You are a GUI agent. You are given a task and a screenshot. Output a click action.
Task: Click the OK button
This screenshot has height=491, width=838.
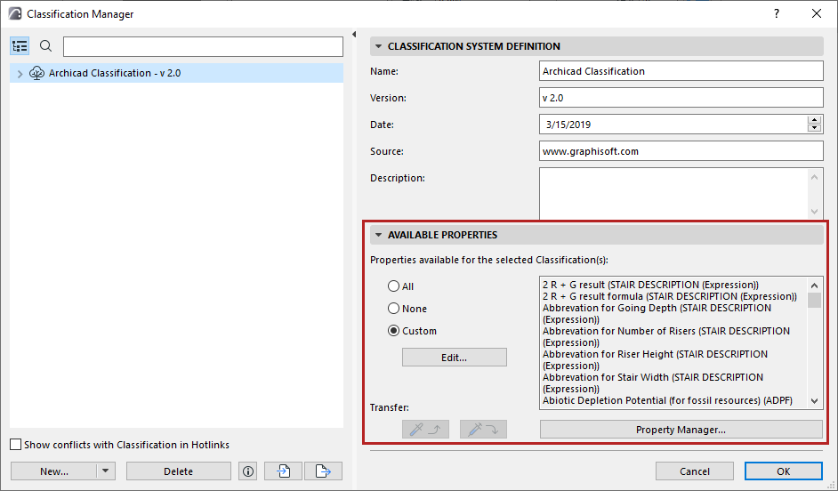tap(784, 471)
